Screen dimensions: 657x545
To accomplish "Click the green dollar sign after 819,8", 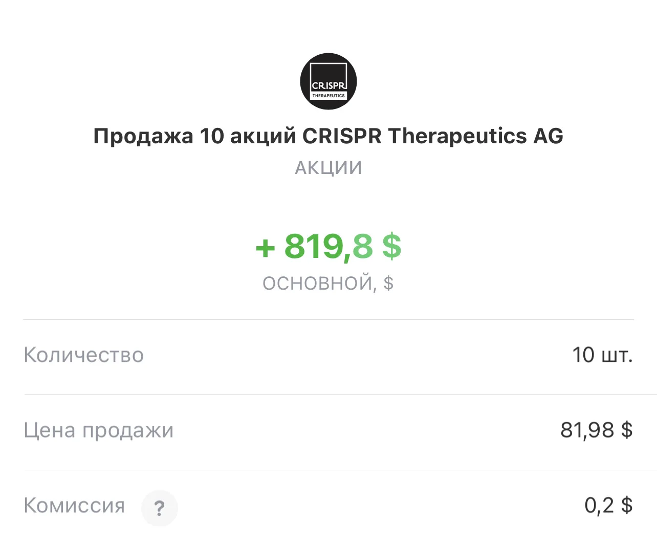I will click(391, 246).
